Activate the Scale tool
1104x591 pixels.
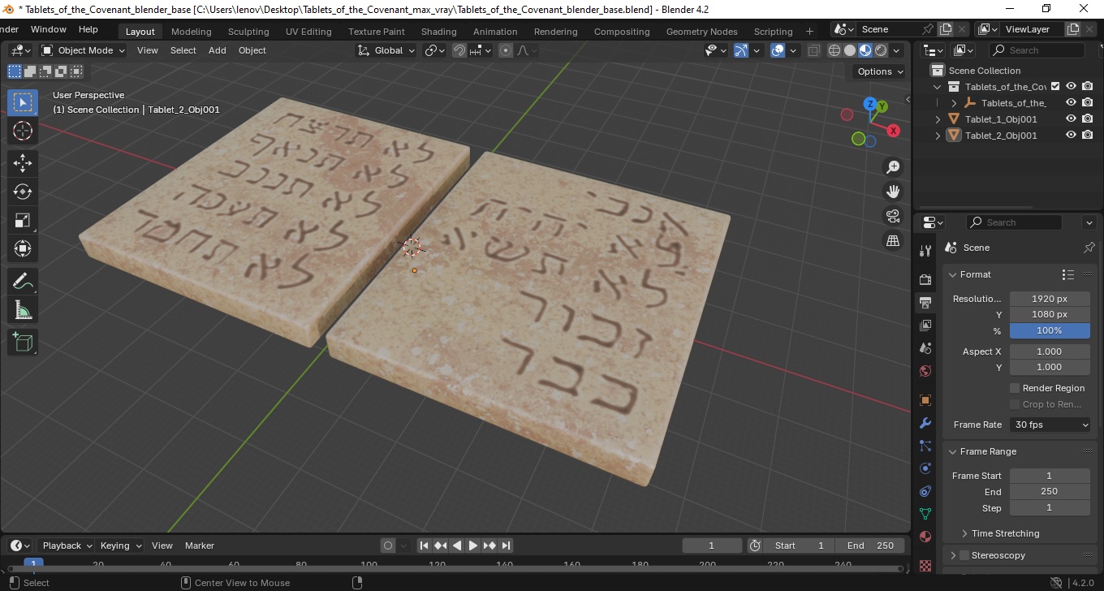tap(23, 220)
